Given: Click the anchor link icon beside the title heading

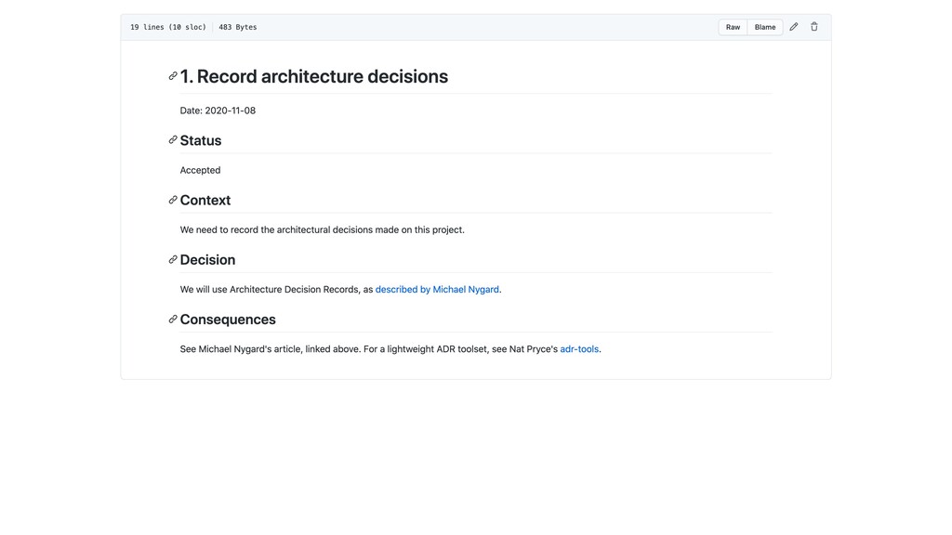Looking at the screenshot, I should coord(173,76).
